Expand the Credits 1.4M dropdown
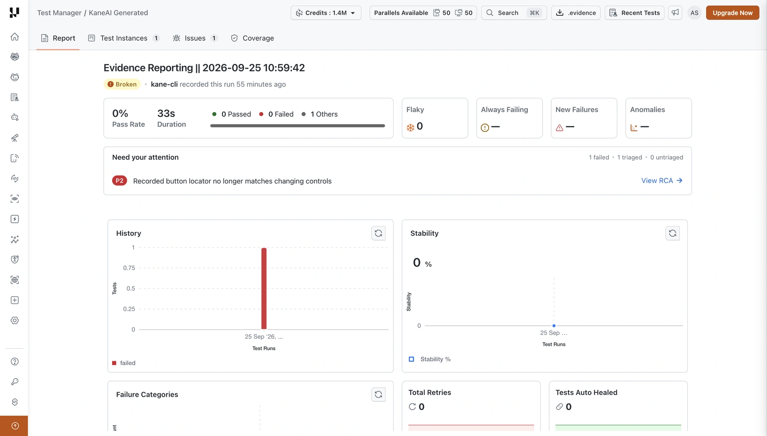Viewport: 767px width, 436px height. pos(326,13)
